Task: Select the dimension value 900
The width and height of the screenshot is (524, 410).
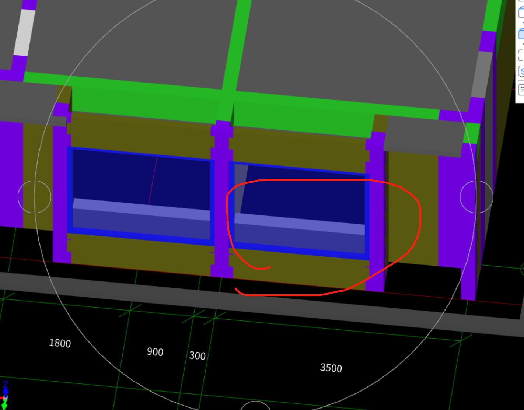Action: (155, 352)
